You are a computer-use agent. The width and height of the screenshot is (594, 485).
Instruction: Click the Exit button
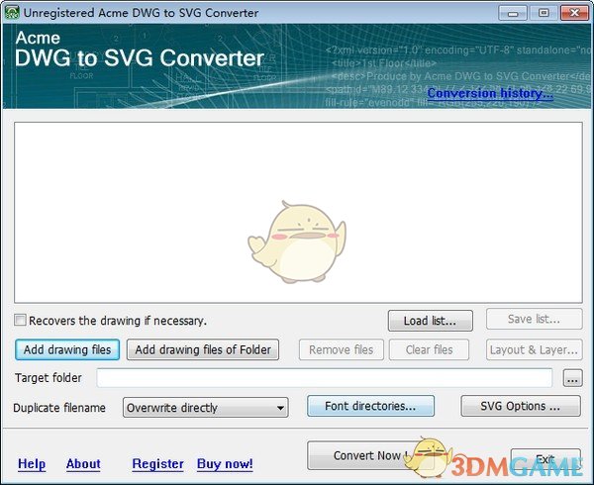point(545,459)
